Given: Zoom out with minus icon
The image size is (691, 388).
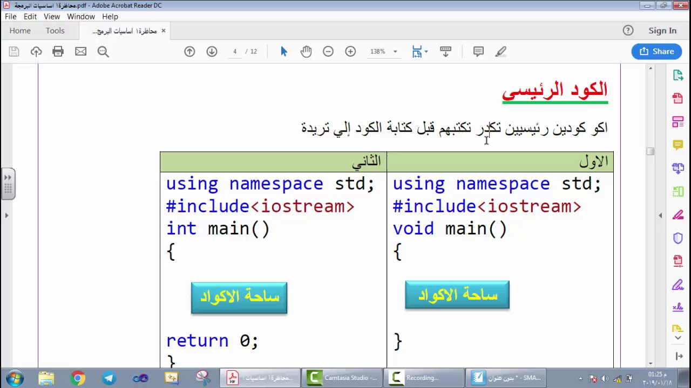Looking at the screenshot, I should pyautogui.click(x=328, y=51).
